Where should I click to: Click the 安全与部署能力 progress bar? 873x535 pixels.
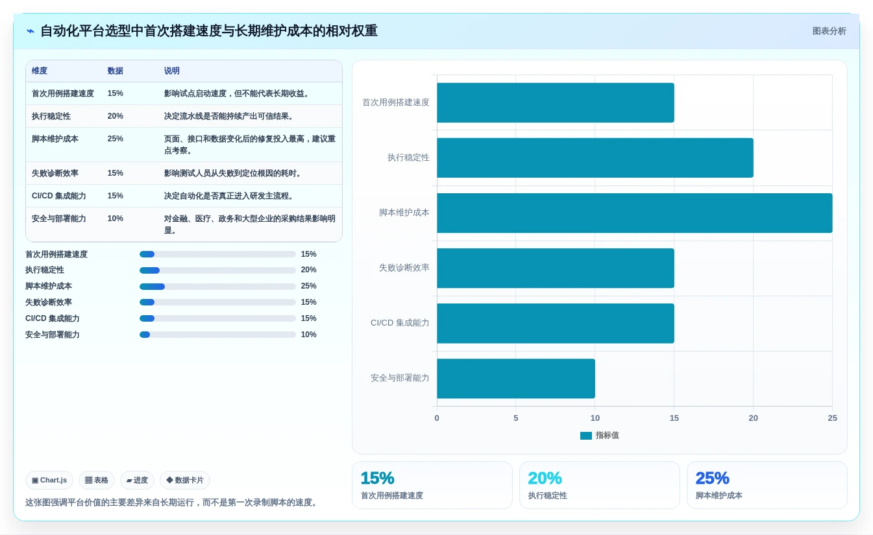click(217, 335)
